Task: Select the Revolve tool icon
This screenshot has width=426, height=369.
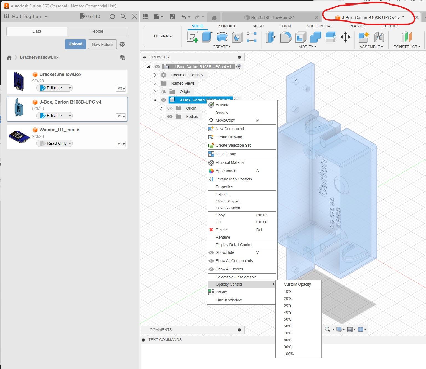Action: tap(222, 37)
